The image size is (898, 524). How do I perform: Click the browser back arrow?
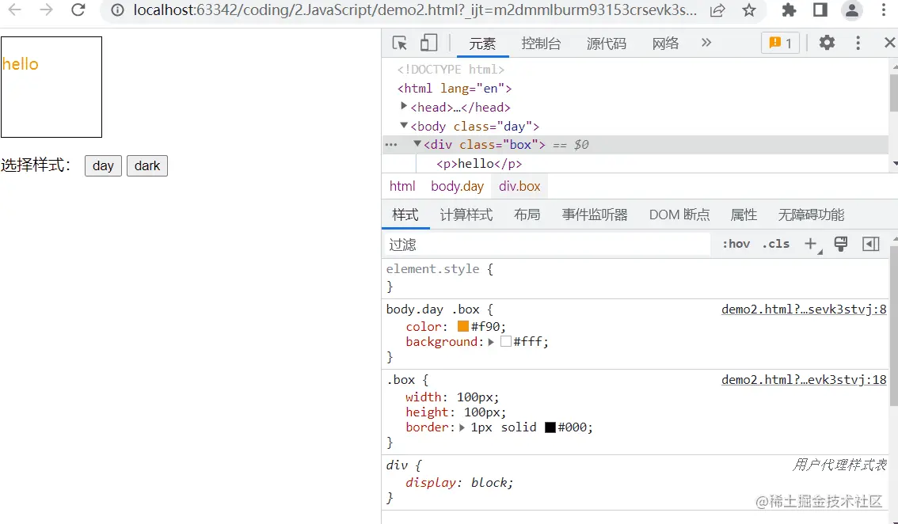pyautogui.click(x=15, y=9)
